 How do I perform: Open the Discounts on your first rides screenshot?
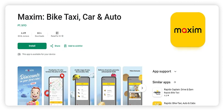(x=30, y=86)
